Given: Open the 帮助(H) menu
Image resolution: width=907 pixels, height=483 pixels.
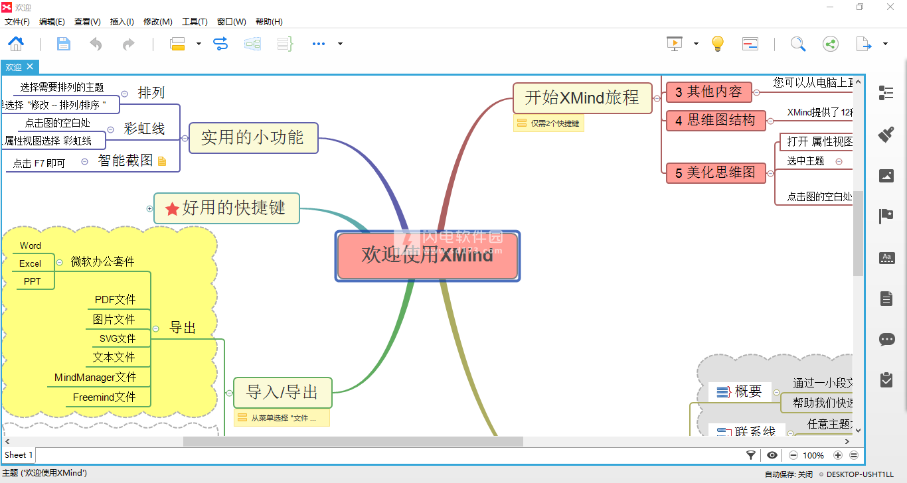Looking at the screenshot, I should (269, 22).
